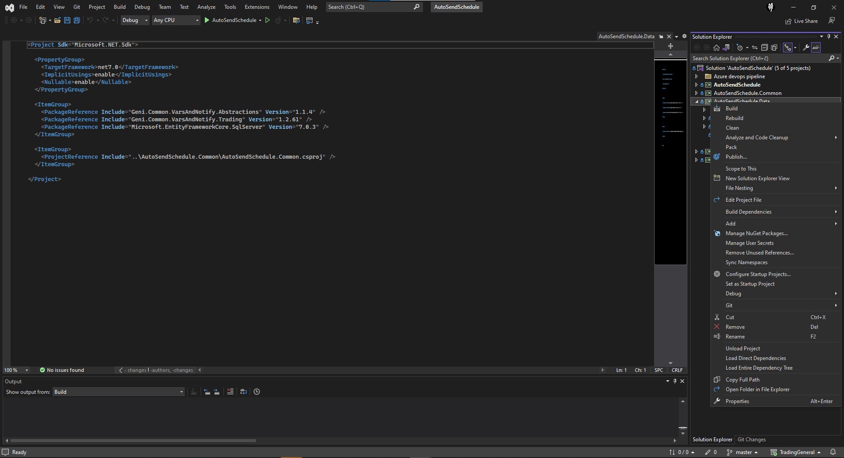Toggle word wrap in the Output window
The image size is (844, 458).
[243, 392]
